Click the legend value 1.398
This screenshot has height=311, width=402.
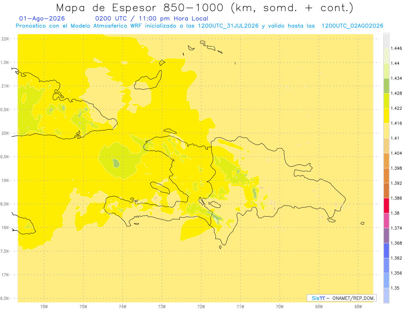tap(397, 168)
